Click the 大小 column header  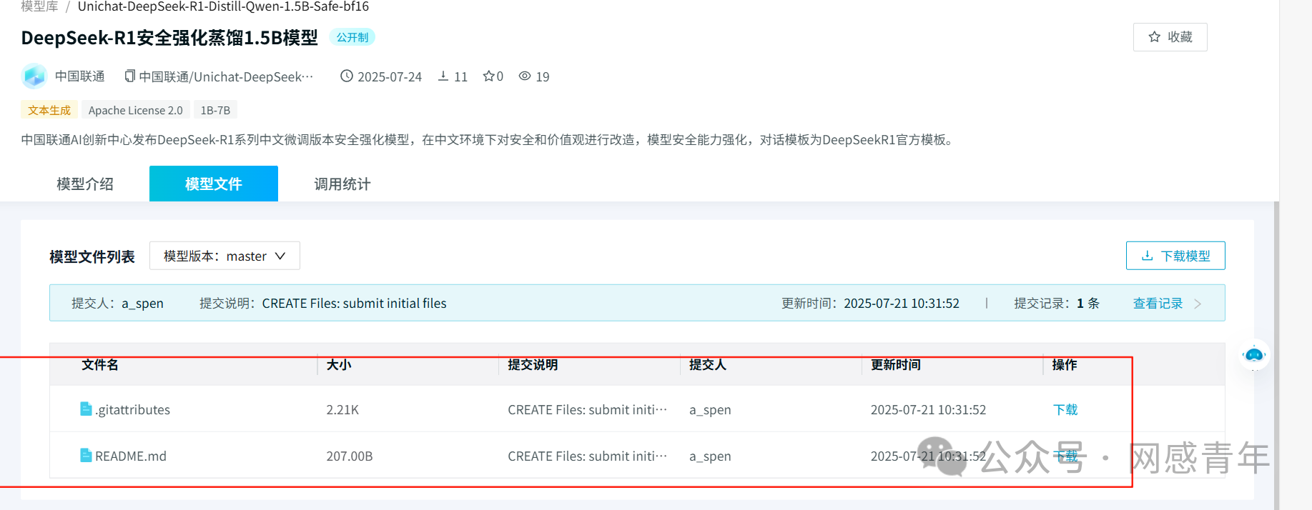[x=339, y=364]
